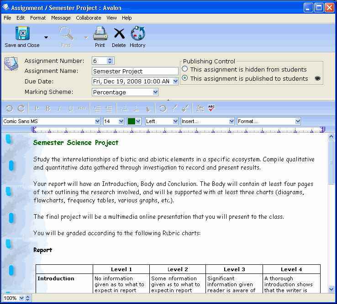Open the Marking Scheme dropdown
The width and height of the screenshot is (337, 304).
click(x=155, y=92)
